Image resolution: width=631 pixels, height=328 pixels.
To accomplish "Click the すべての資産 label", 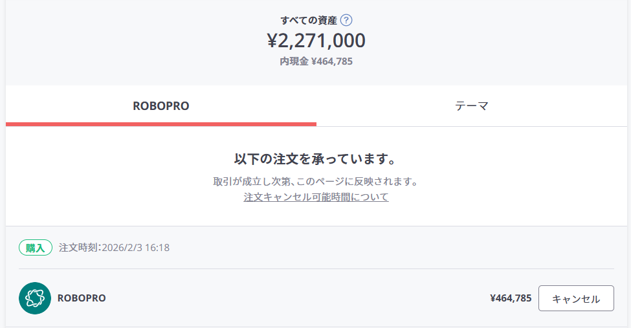I will 309,20.
